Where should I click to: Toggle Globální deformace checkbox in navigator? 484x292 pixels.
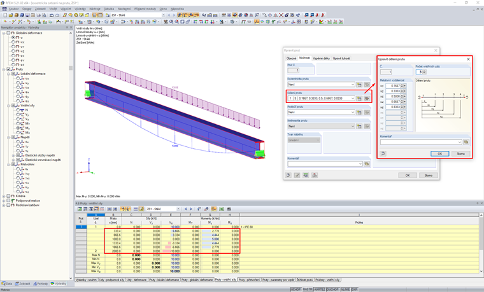click(x=9, y=33)
